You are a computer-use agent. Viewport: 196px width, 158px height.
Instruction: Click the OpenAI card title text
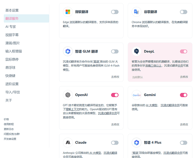[81, 95]
